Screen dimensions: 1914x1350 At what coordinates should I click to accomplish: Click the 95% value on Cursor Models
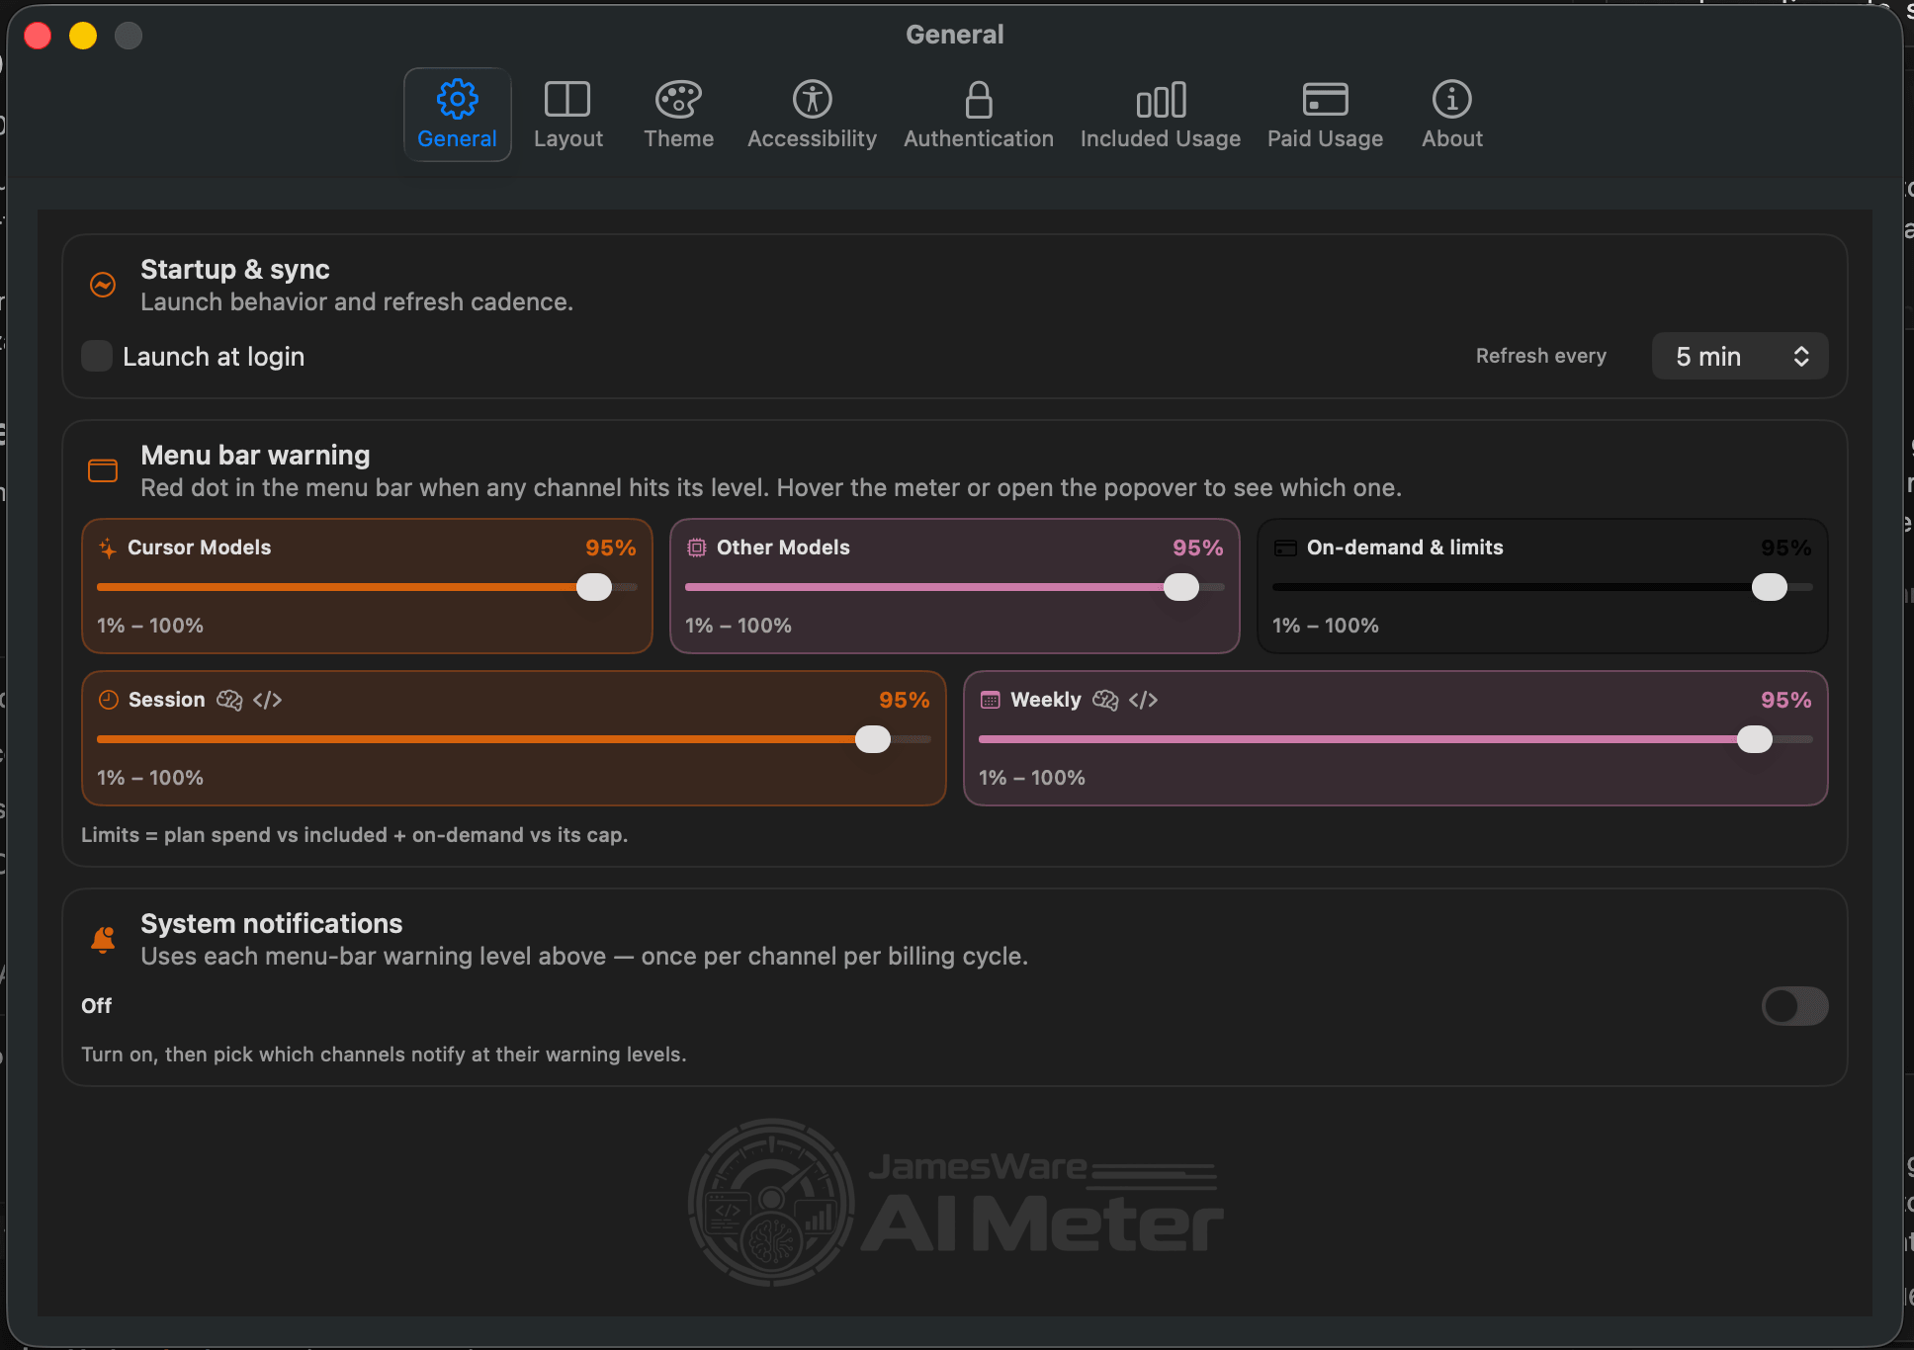[x=610, y=548]
